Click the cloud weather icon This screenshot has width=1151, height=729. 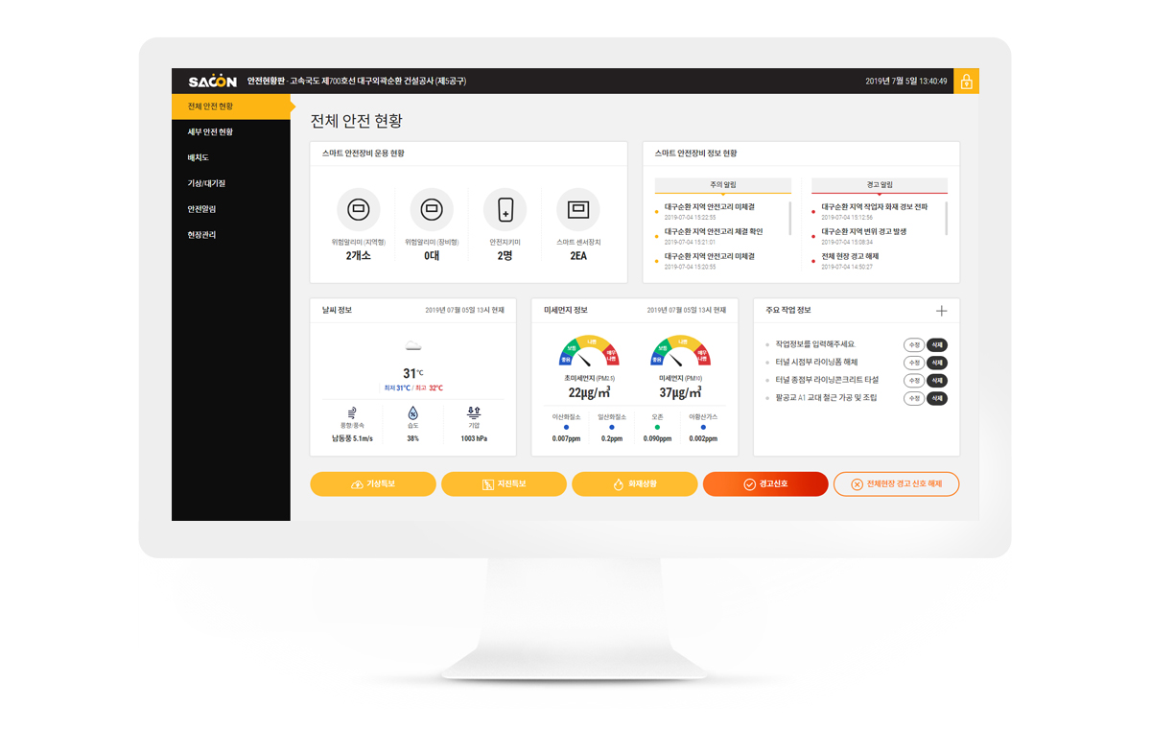(412, 346)
